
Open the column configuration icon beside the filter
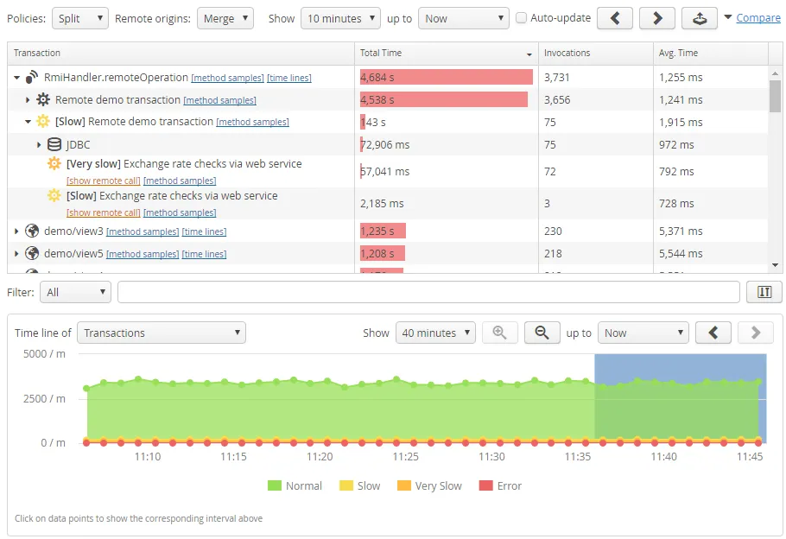tap(764, 292)
